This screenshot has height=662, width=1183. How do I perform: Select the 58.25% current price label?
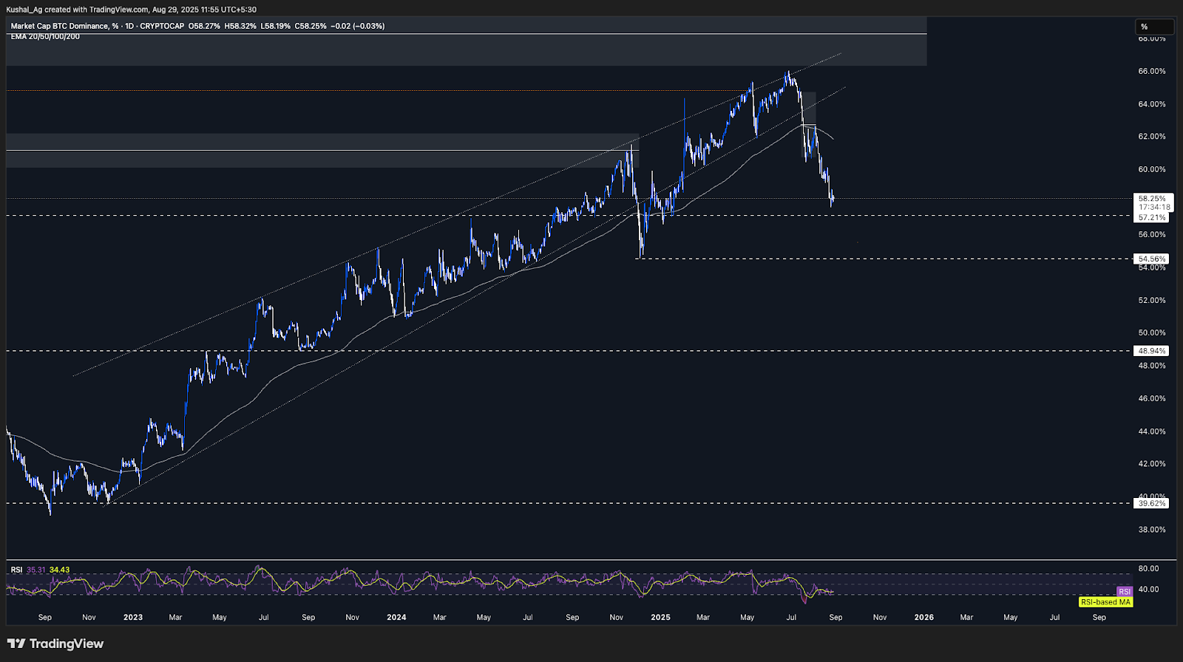1152,199
